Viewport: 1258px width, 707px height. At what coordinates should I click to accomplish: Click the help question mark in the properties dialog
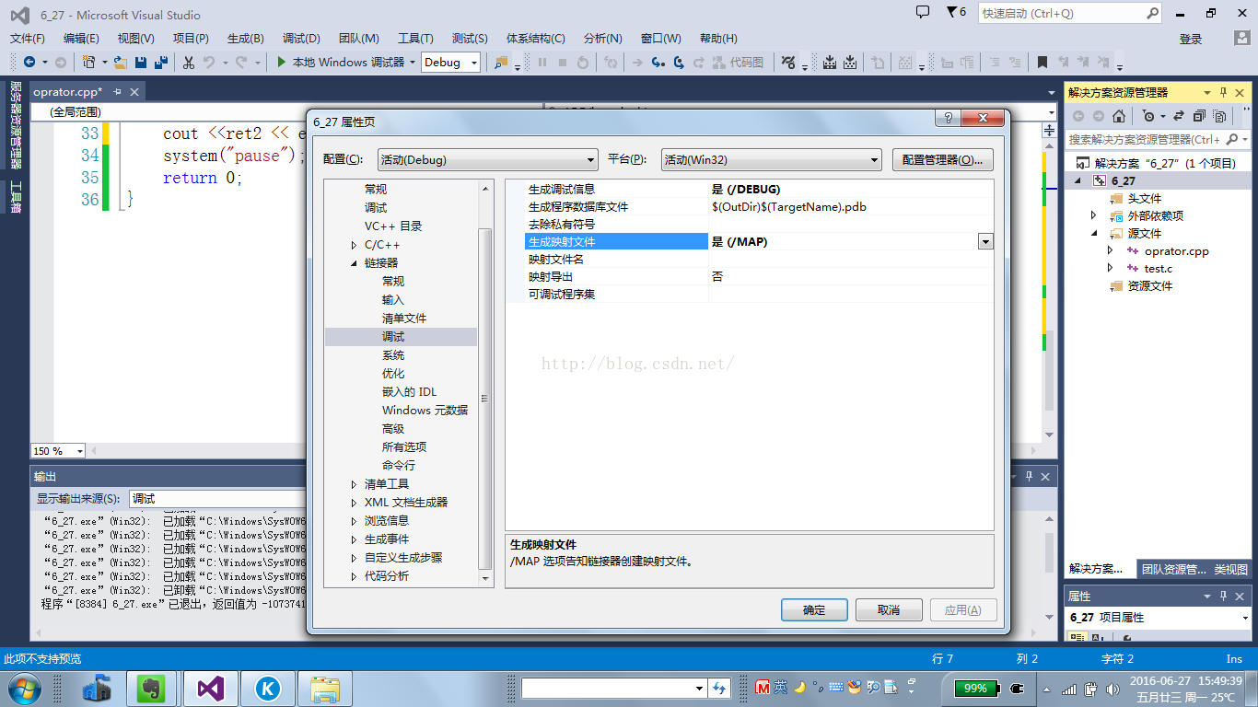948,120
